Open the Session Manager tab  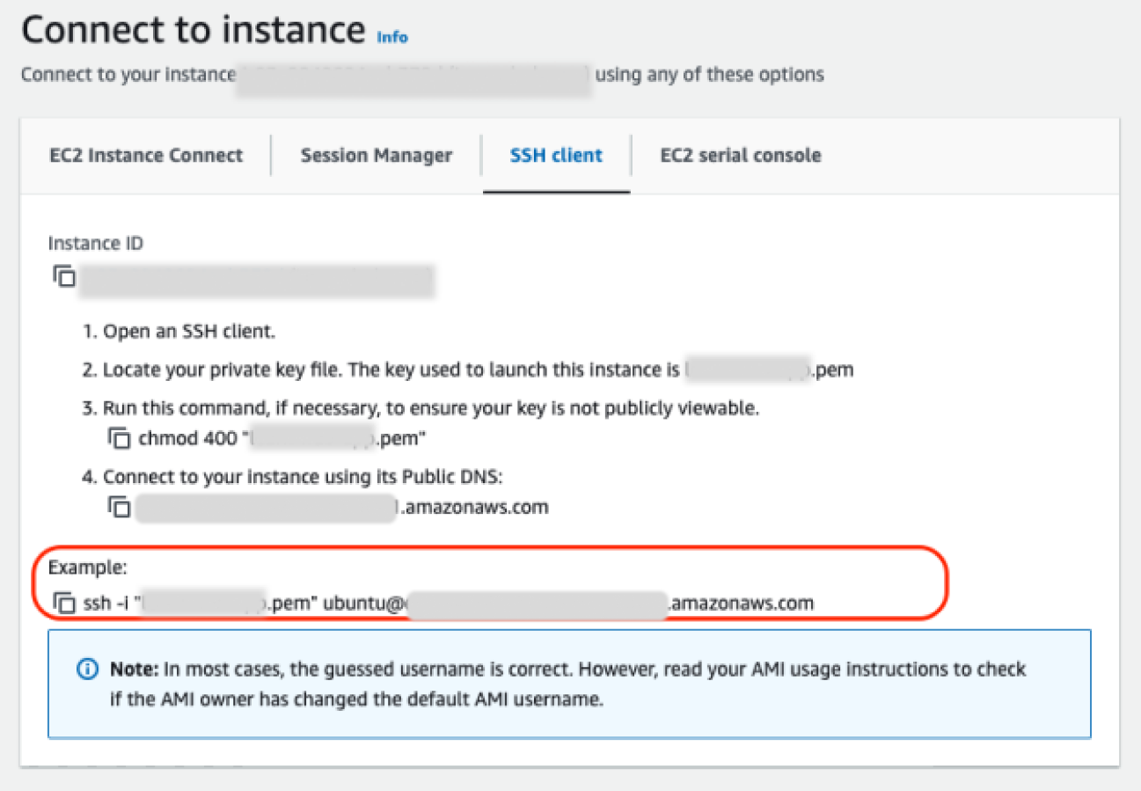coord(376,156)
